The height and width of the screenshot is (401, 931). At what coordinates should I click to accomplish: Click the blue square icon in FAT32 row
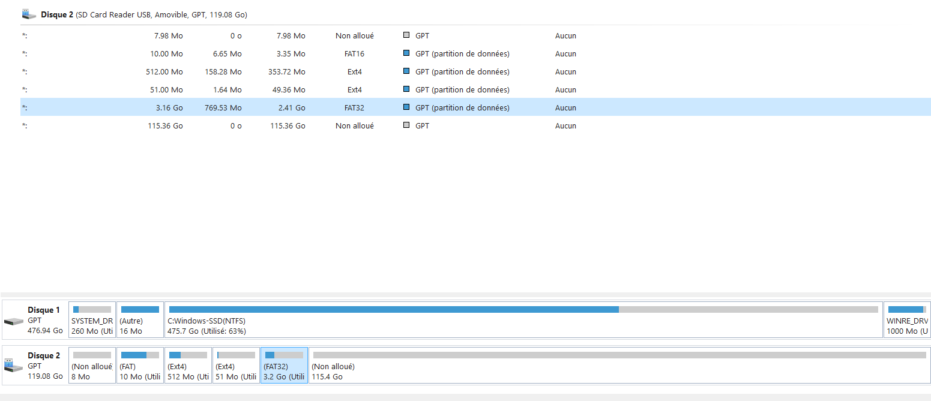407,107
